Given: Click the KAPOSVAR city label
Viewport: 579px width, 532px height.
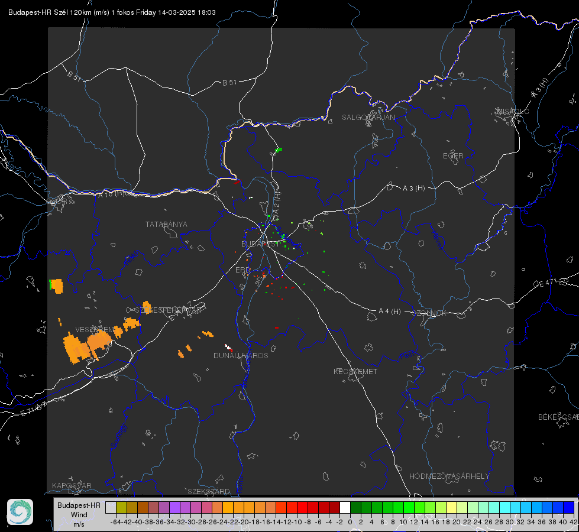Looking at the screenshot, I should (x=72, y=485).
